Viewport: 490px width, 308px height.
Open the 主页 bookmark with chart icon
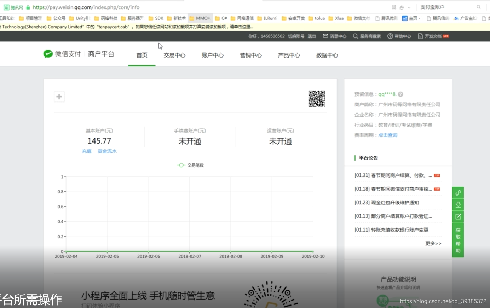coord(411,18)
